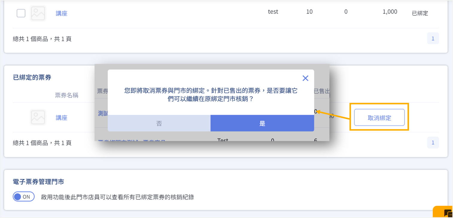Click the image placeholder in the 已綁定的票券 section

[38, 118]
